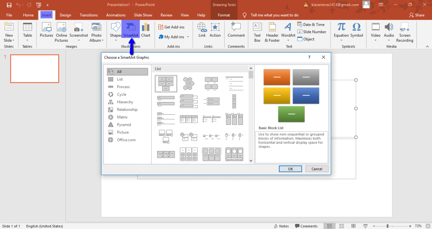Cancel the SmartArt Graphic dialog
432x229 pixels.
317,169
